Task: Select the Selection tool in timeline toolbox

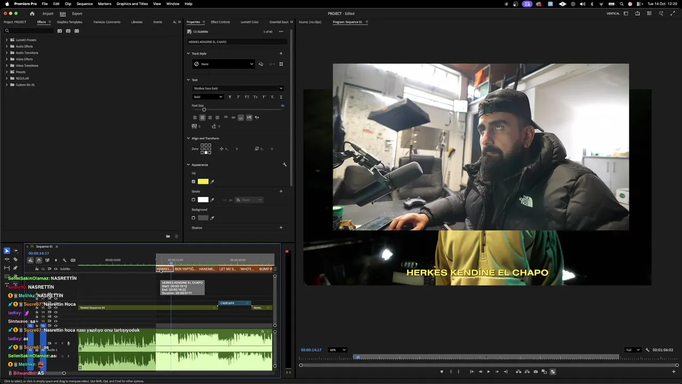Action: (x=7, y=251)
